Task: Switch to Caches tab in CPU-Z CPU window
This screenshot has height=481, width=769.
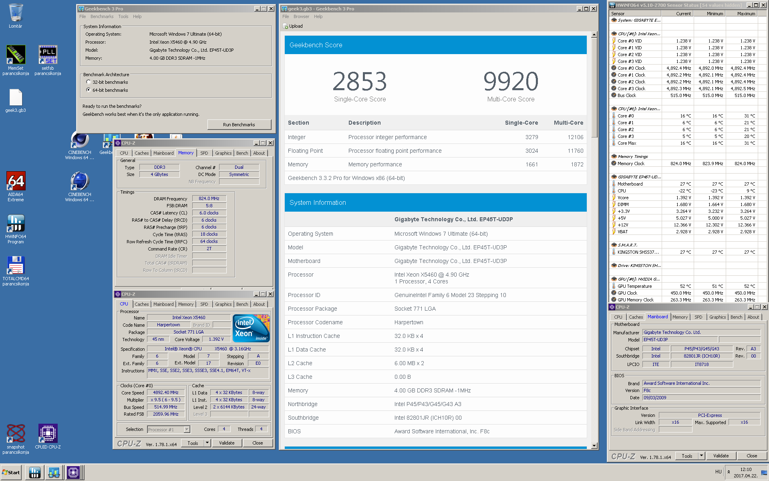Action: 142,304
